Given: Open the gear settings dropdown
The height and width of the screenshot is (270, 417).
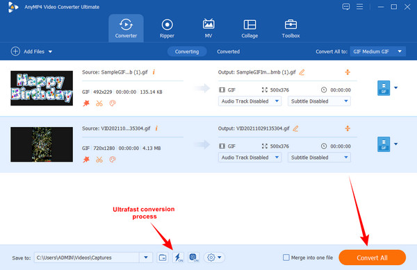Looking at the screenshot, I should coord(214,258).
